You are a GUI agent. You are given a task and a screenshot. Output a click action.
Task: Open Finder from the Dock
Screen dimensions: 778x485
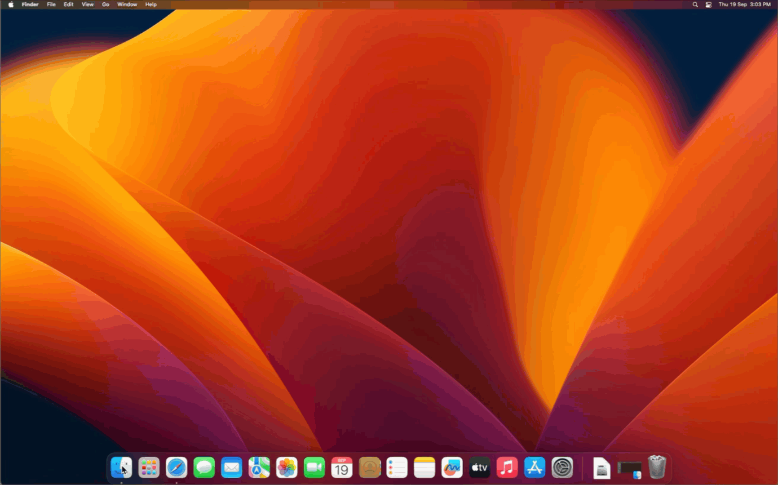[x=121, y=468]
